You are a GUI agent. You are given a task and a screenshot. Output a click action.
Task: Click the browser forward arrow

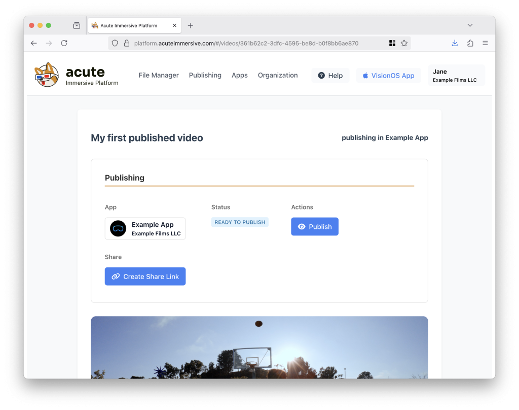49,43
